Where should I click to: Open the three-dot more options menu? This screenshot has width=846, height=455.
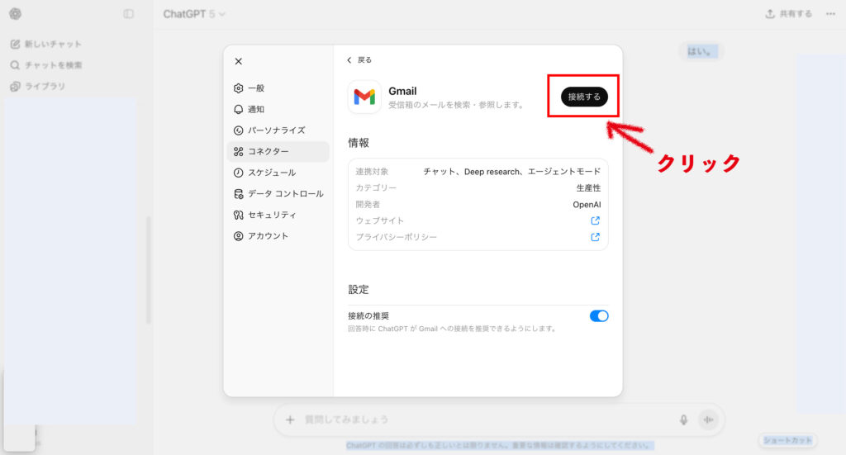[830, 14]
